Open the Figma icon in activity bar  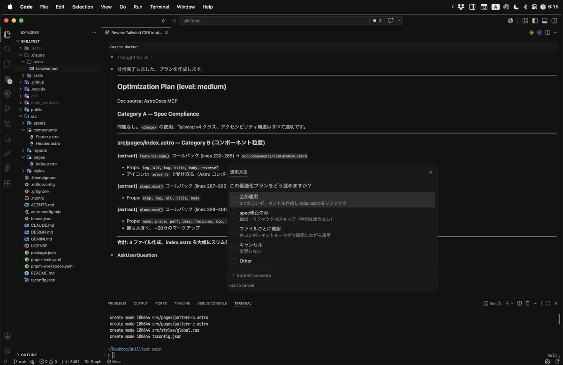click(7, 168)
